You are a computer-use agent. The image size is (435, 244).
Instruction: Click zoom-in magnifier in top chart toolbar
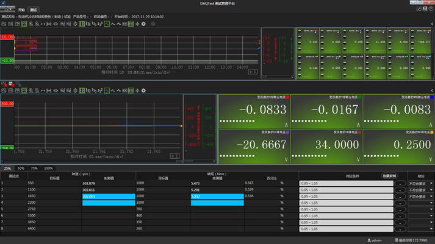click(x=31, y=24)
